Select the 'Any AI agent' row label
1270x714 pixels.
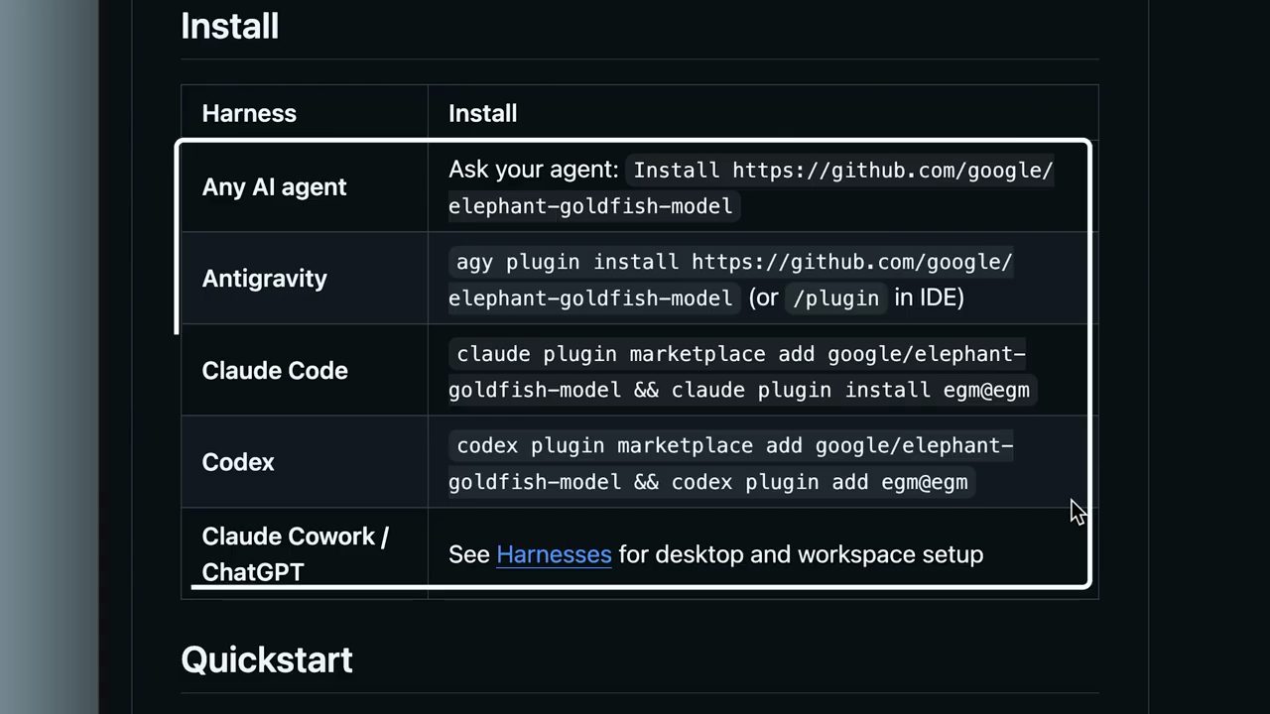274,187
